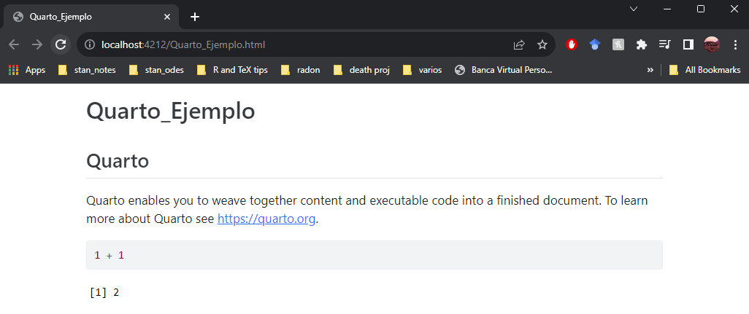The image size is (749, 314).
Task: Reload the page with refresh icon
Action: coord(61,44)
